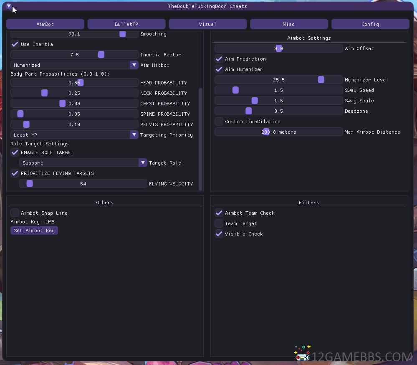Screen dimensions: 417x365
Task: Enable Aimbot Snap Line checkbox
Action: pos(15,213)
